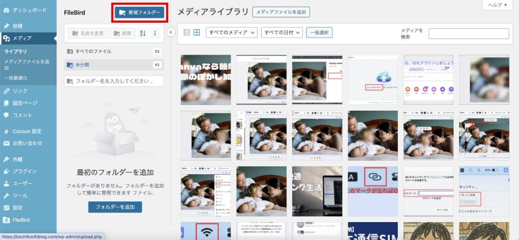Focus the メディアを検索 search field
The image size is (519, 240).
[469, 34]
